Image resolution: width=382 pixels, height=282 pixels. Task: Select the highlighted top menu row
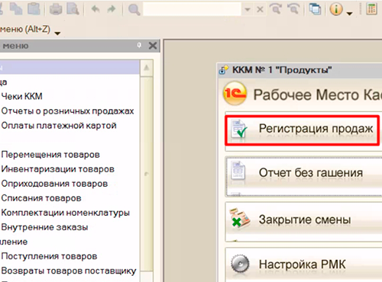[x=70, y=67]
